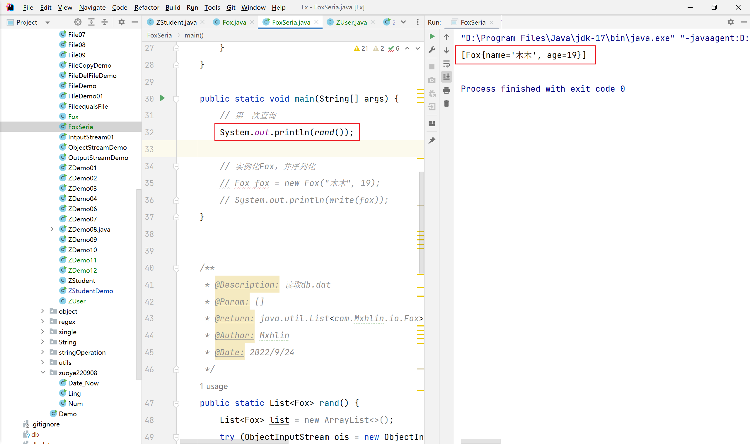Open the Refactor menu
This screenshot has height=444, width=750.
pos(146,7)
